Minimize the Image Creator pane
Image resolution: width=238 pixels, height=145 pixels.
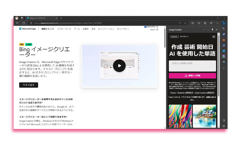point(208,30)
